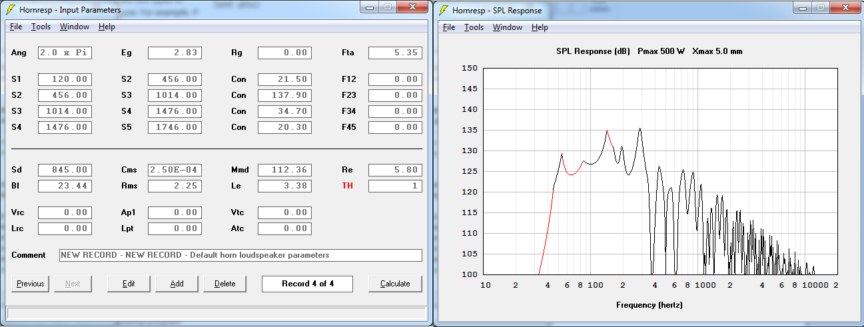Click the F34 input field
The height and width of the screenshot is (327, 864).
click(395, 111)
